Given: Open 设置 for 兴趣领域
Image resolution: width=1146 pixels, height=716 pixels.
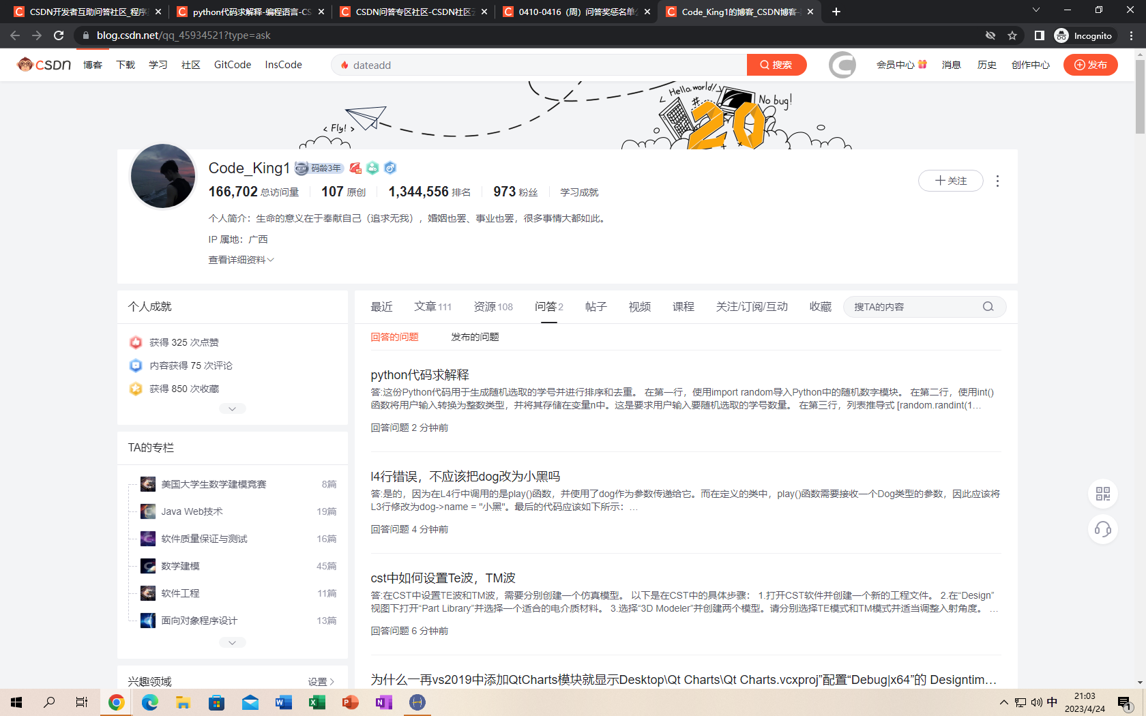Looking at the screenshot, I should click(321, 681).
